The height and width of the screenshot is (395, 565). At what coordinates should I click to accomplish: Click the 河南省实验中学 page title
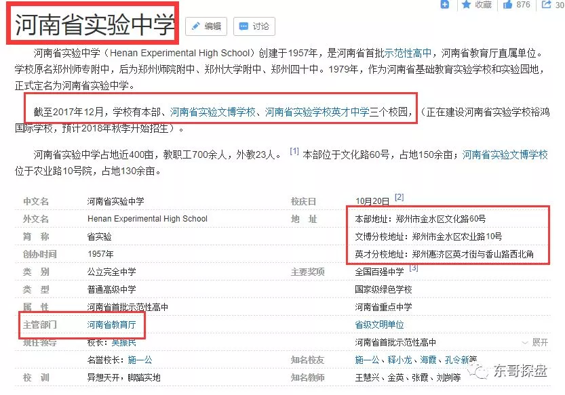(x=94, y=26)
